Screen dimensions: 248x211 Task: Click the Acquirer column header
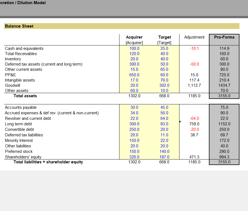(134, 37)
